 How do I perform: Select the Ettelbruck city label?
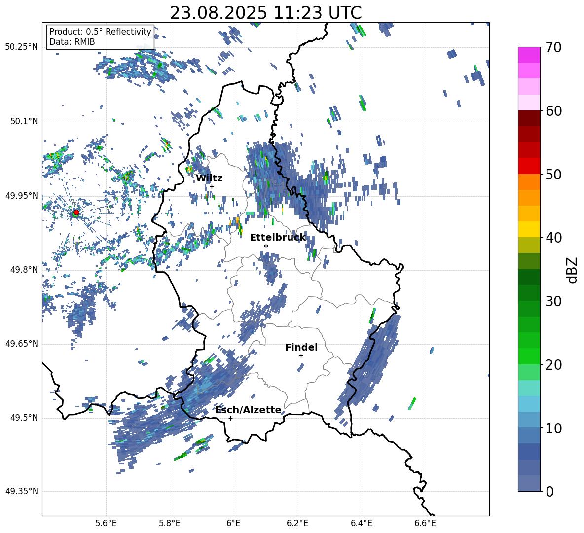click(x=278, y=238)
